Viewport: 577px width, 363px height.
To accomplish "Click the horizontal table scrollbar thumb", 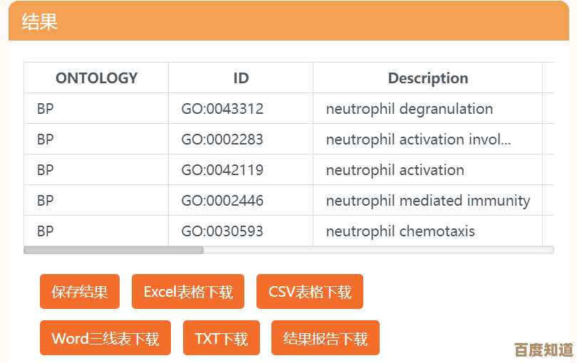I will pos(114,250).
